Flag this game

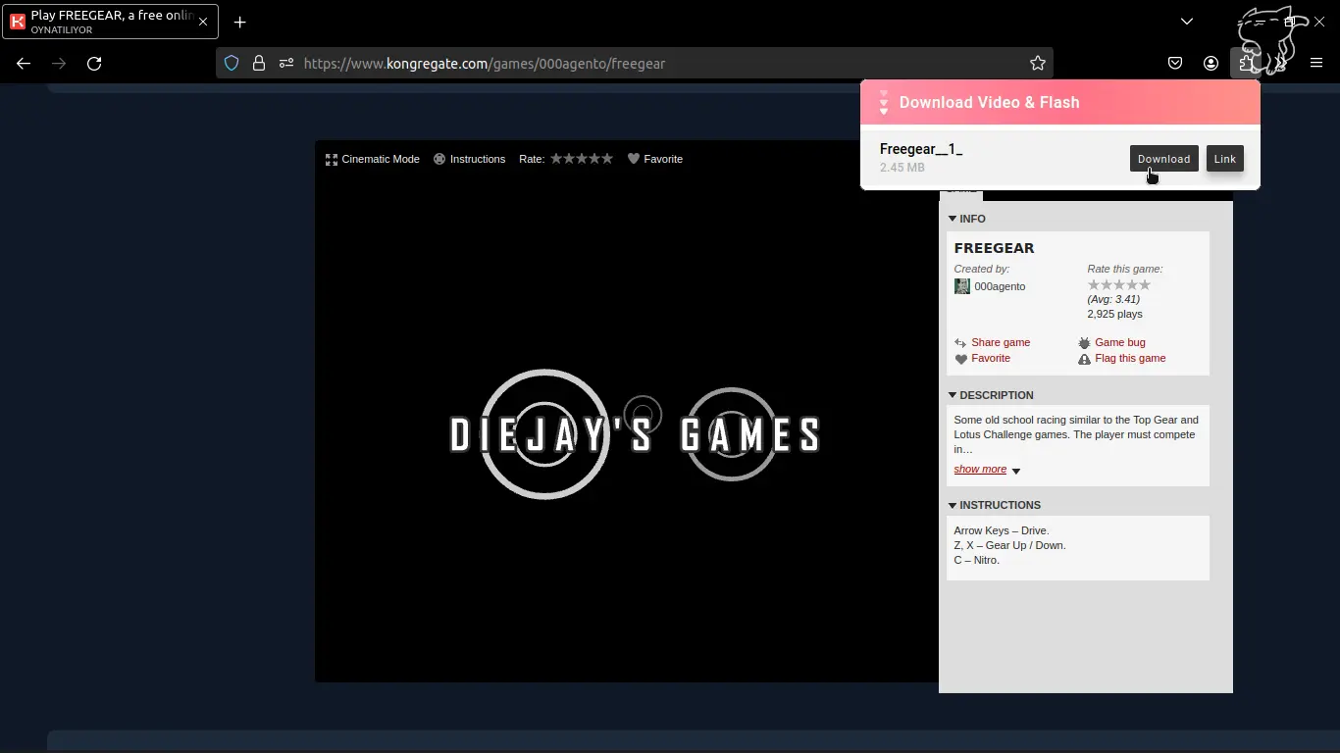1130,358
